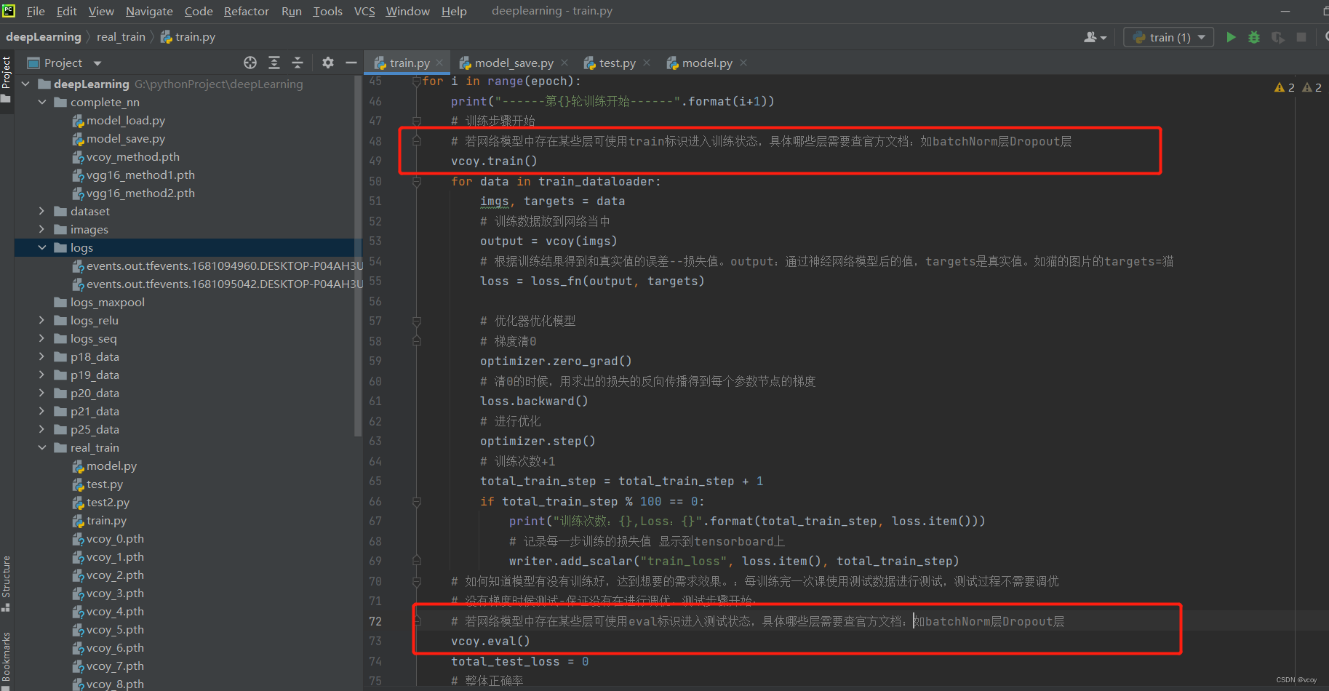
Task: Select vcoy_5.pth file
Action: [x=115, y=629]
